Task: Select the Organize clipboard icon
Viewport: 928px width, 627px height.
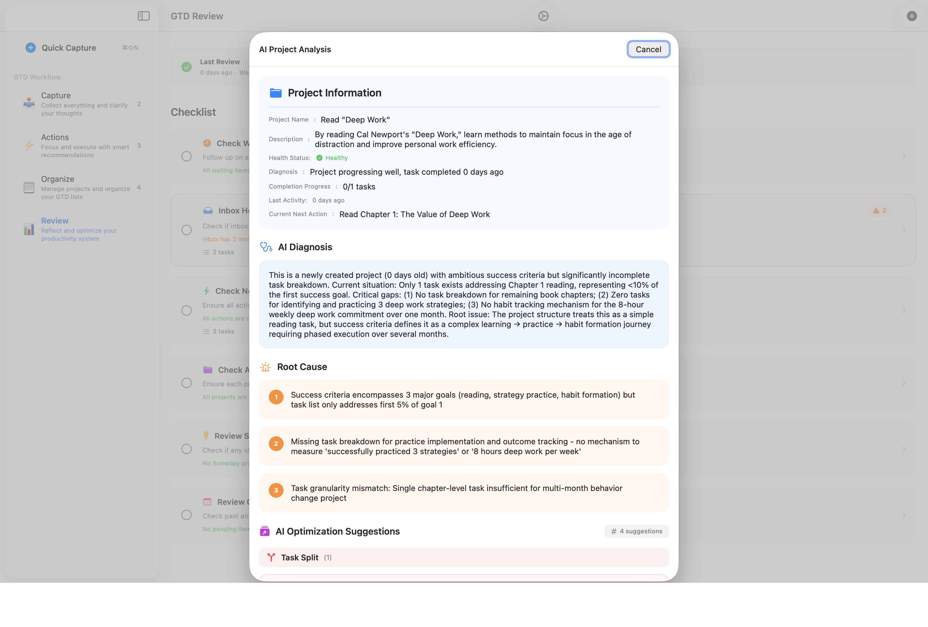Action: (x=29, y=186)
